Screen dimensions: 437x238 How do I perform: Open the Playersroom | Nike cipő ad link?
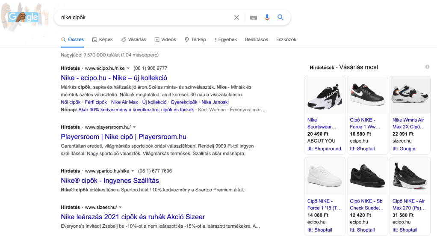pos(124,137)
